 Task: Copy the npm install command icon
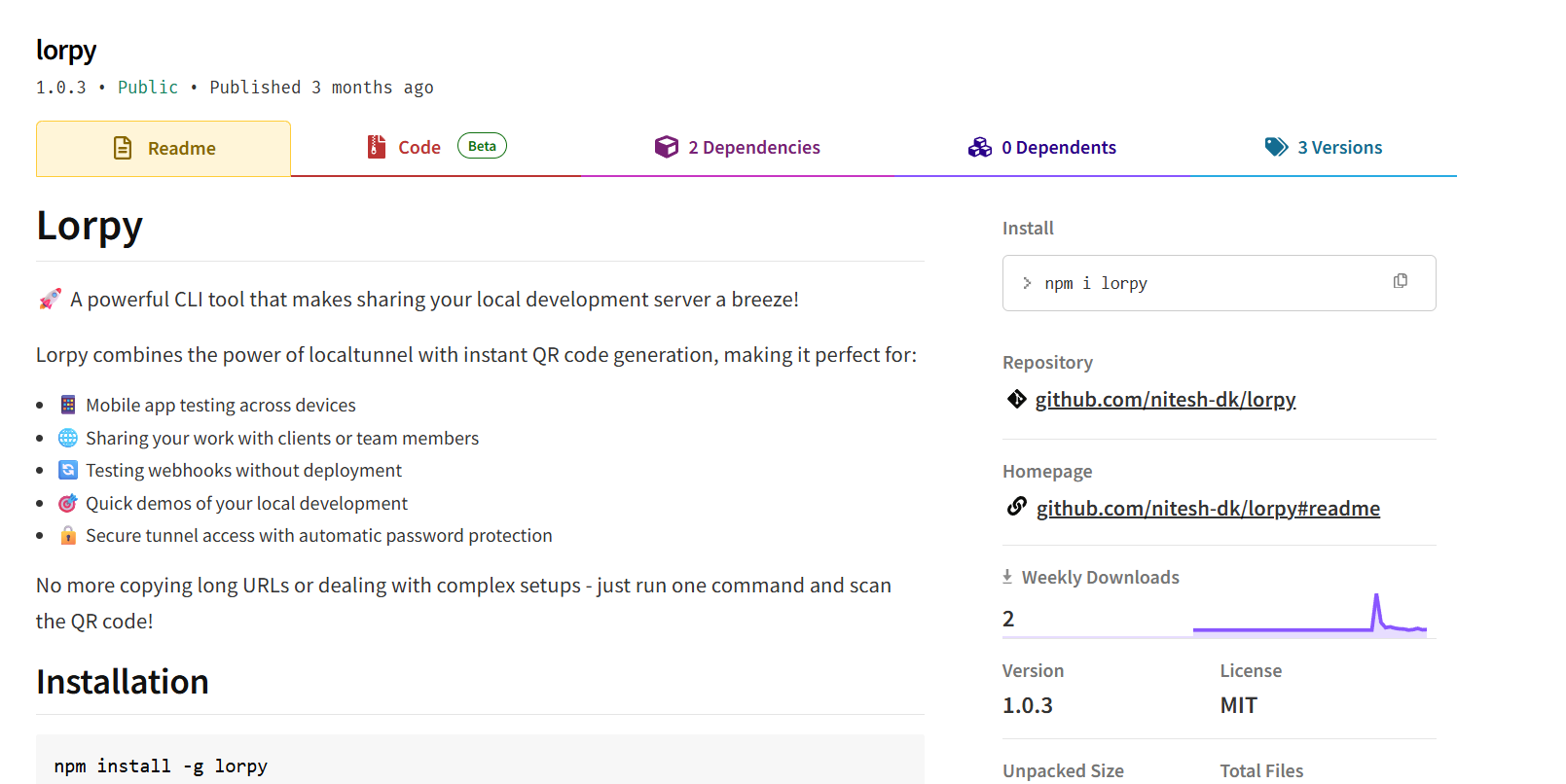pyautogui.click(x=1400, y=281)
